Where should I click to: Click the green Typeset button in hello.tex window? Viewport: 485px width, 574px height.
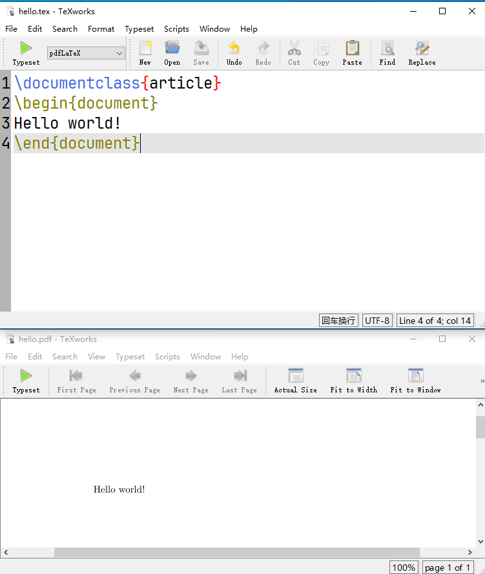click(x=26, y=54)
